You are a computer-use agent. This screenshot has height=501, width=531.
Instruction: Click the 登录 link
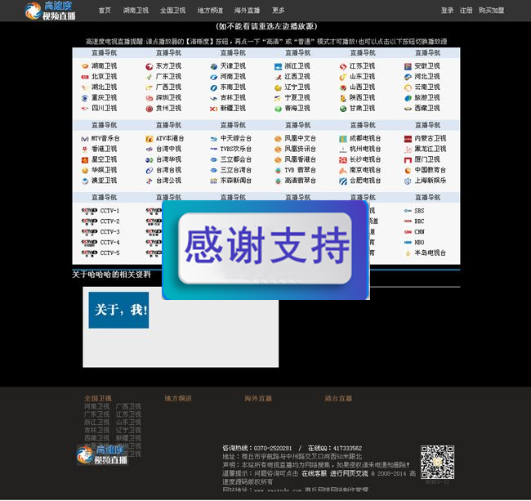pos(447,11)
